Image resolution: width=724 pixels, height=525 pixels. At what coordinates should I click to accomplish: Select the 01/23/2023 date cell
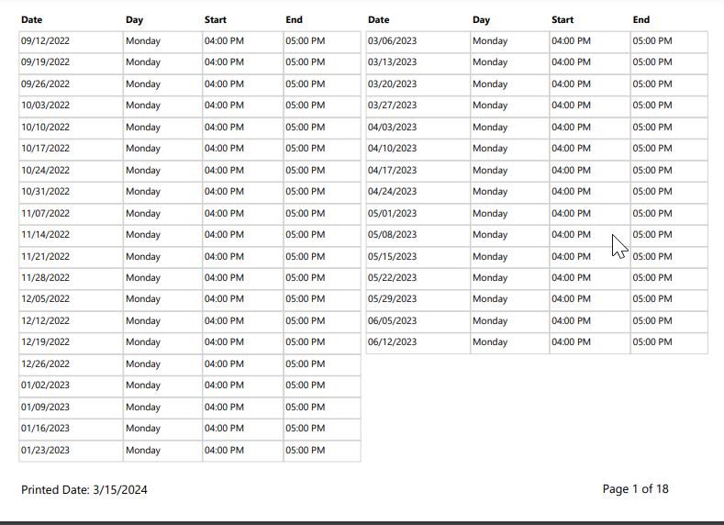coord(71,451)
